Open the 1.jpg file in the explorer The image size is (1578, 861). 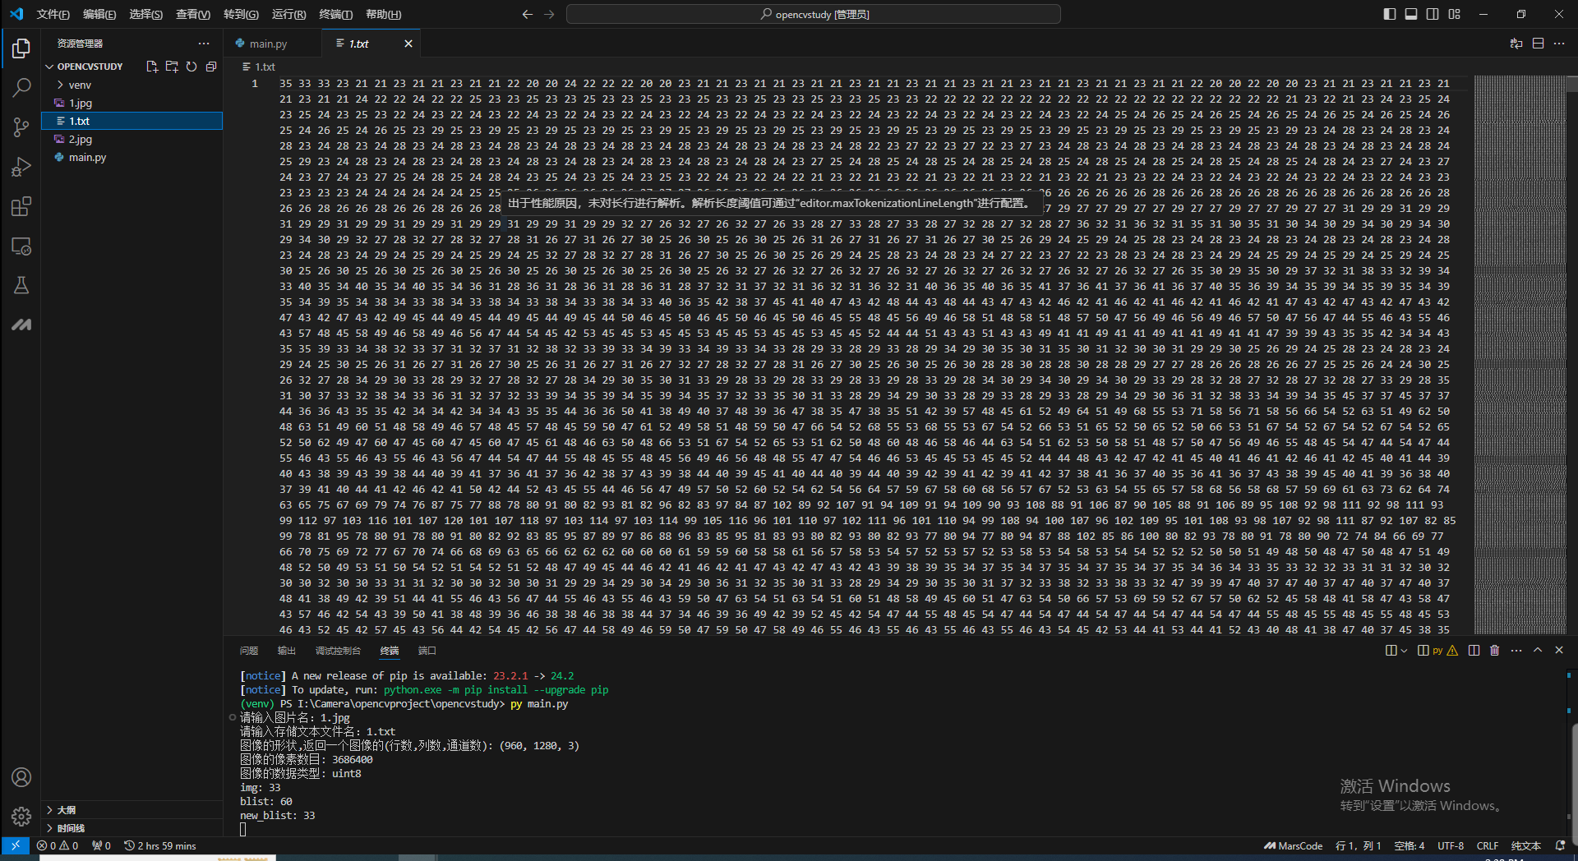click(131, 103)
